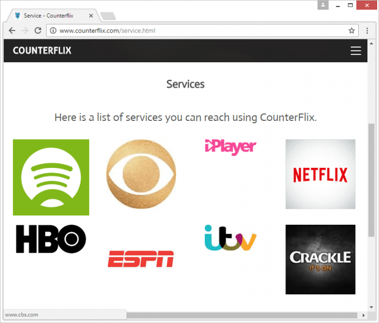Screen dimensions: 379x323
Task: Click the 'Here is a list of services' text
Action: pos(185,118)
